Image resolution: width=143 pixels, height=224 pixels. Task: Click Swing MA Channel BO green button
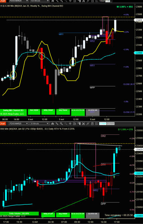click(13, 112)
